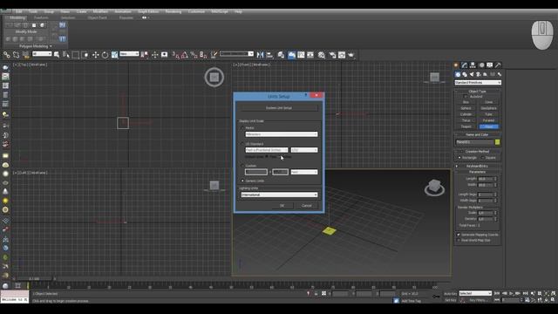The width and height of the screenshot is (558, 314).
Task: Toggle the AutoGrid checkbox
Action: (x=466, y=97)
